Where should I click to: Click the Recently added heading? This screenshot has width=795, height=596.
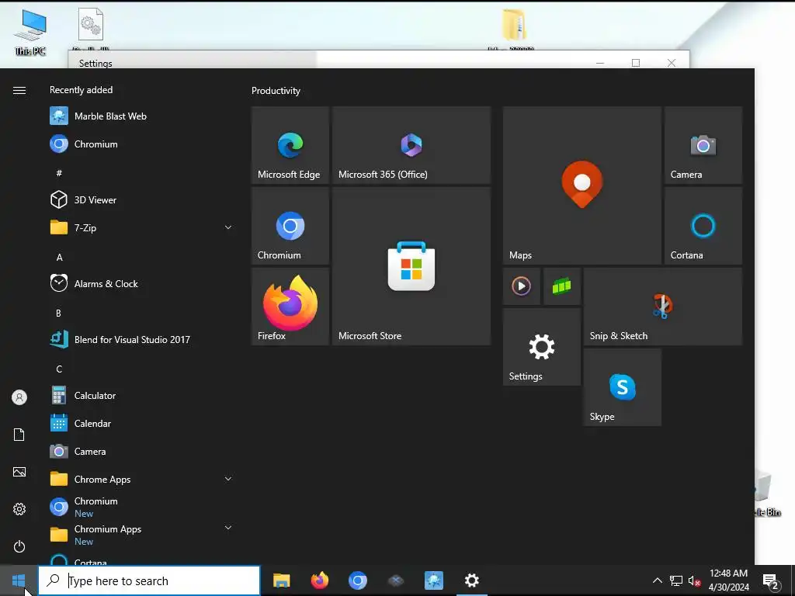click(x=81, y=90)
